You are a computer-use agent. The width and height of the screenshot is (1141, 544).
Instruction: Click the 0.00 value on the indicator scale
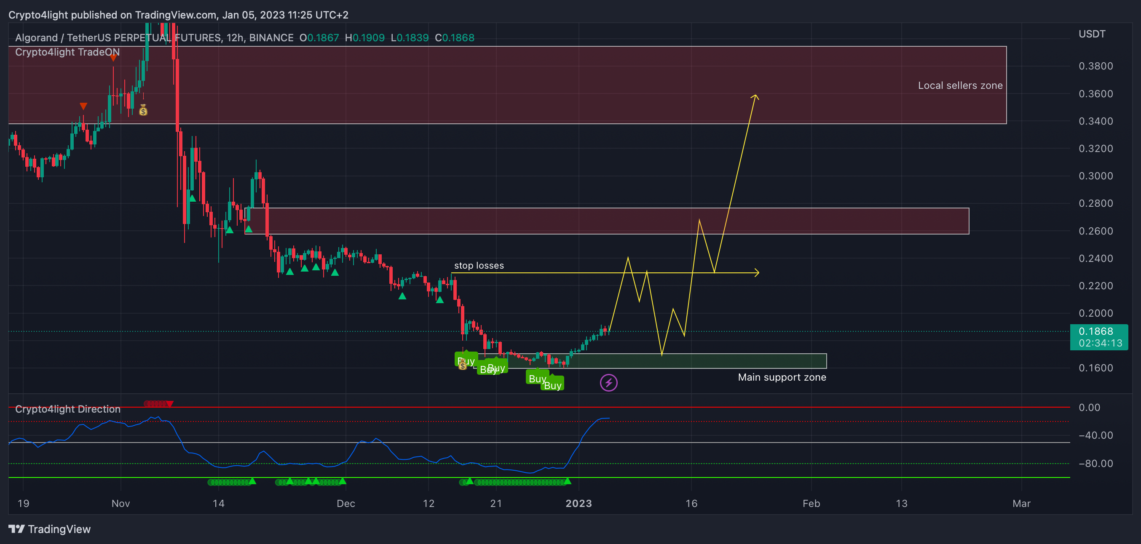tap(1089, 407)
